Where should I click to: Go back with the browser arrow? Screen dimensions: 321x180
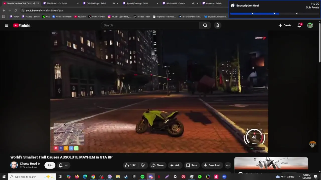[x=4, y=10]
